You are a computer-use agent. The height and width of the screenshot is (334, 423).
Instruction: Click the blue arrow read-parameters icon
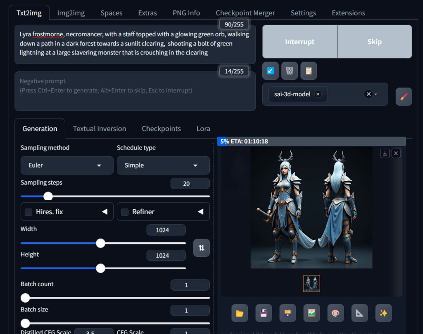(x=270, y=71)
